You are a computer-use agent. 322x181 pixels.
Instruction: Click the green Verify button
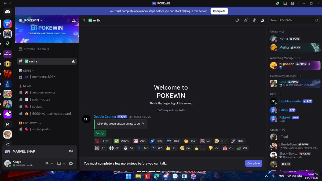tap(100, 133)
